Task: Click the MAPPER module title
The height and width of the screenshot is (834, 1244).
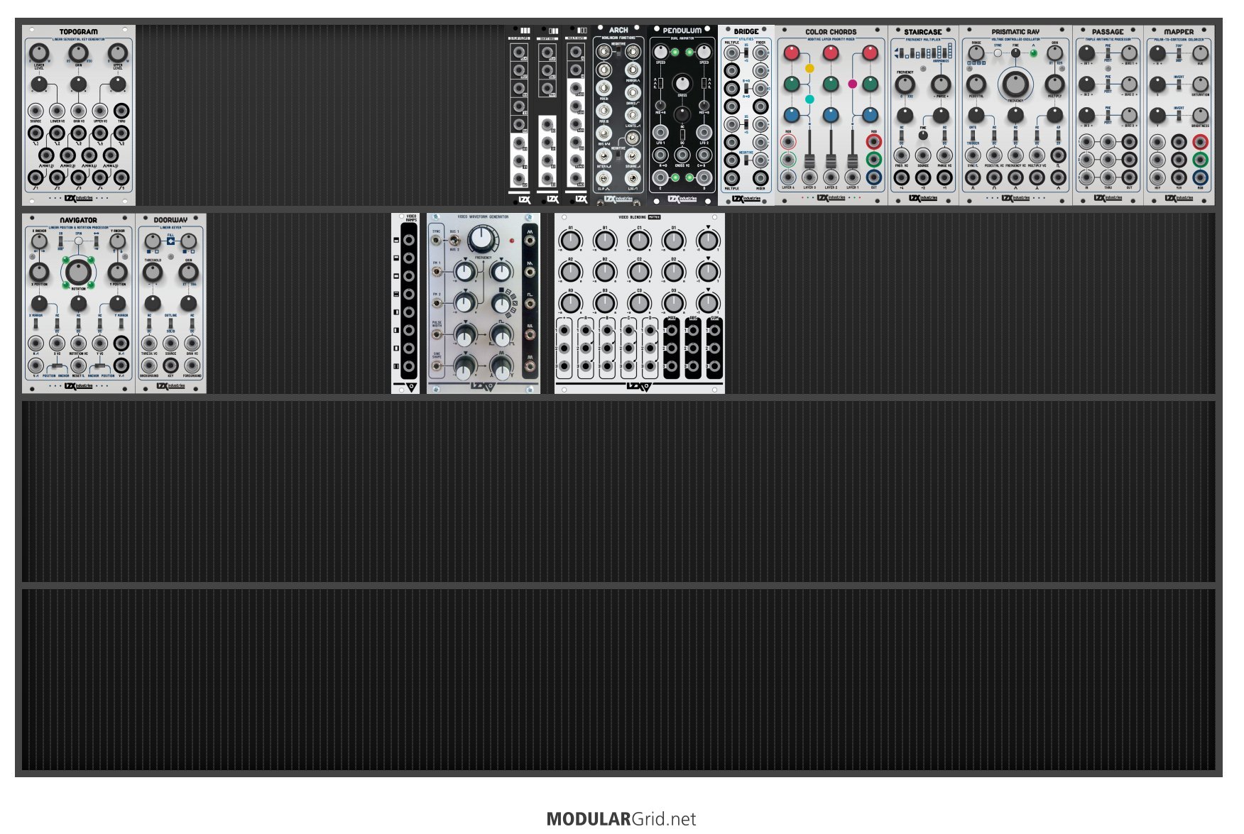Action: [1179, 32]
